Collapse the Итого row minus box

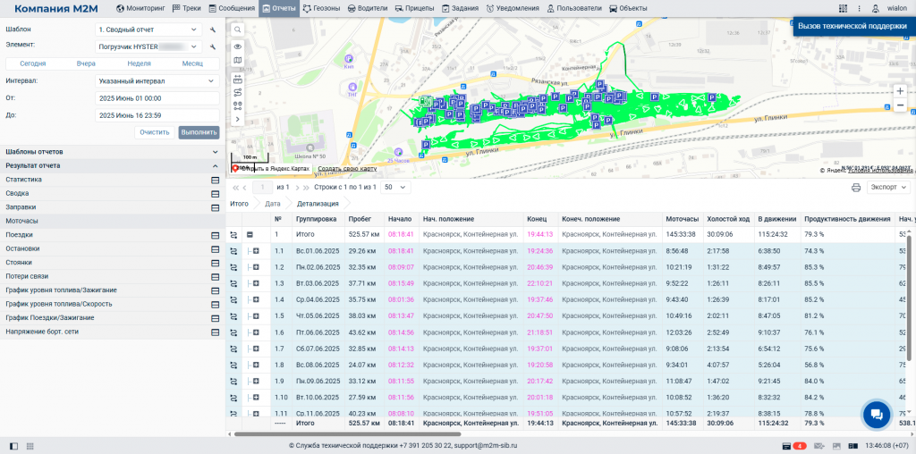(x=250, y=234)
